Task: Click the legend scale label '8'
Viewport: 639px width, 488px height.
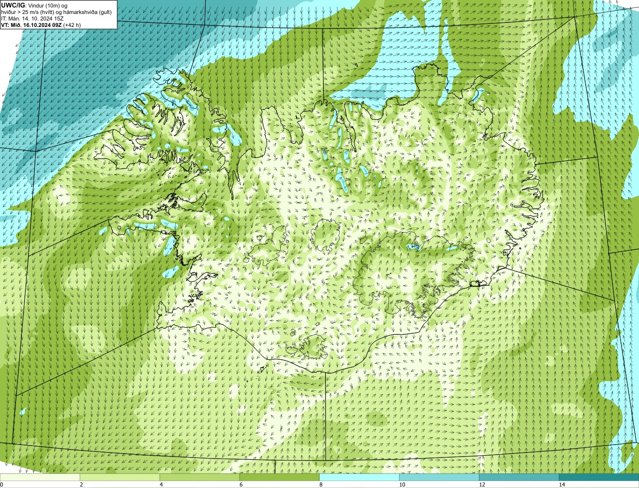Action: (x=320, y=485)
